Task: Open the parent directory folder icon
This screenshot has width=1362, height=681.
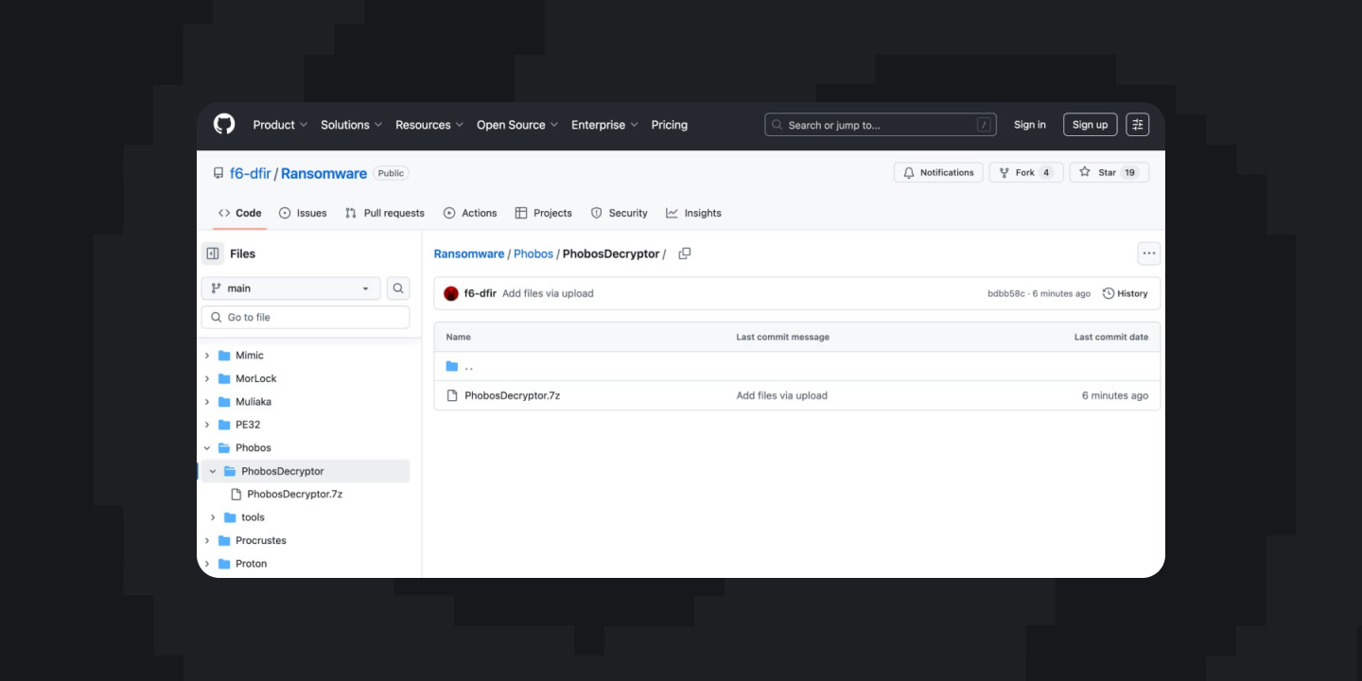Action: click(x=452, y=366)
